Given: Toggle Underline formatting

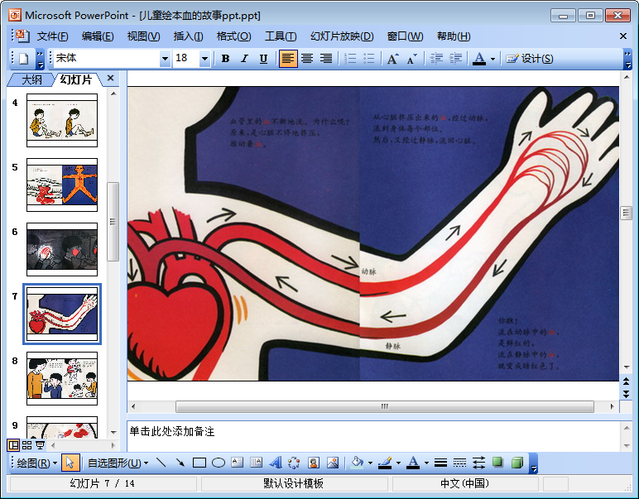Looking at the screenshot, I should point(263,59).
